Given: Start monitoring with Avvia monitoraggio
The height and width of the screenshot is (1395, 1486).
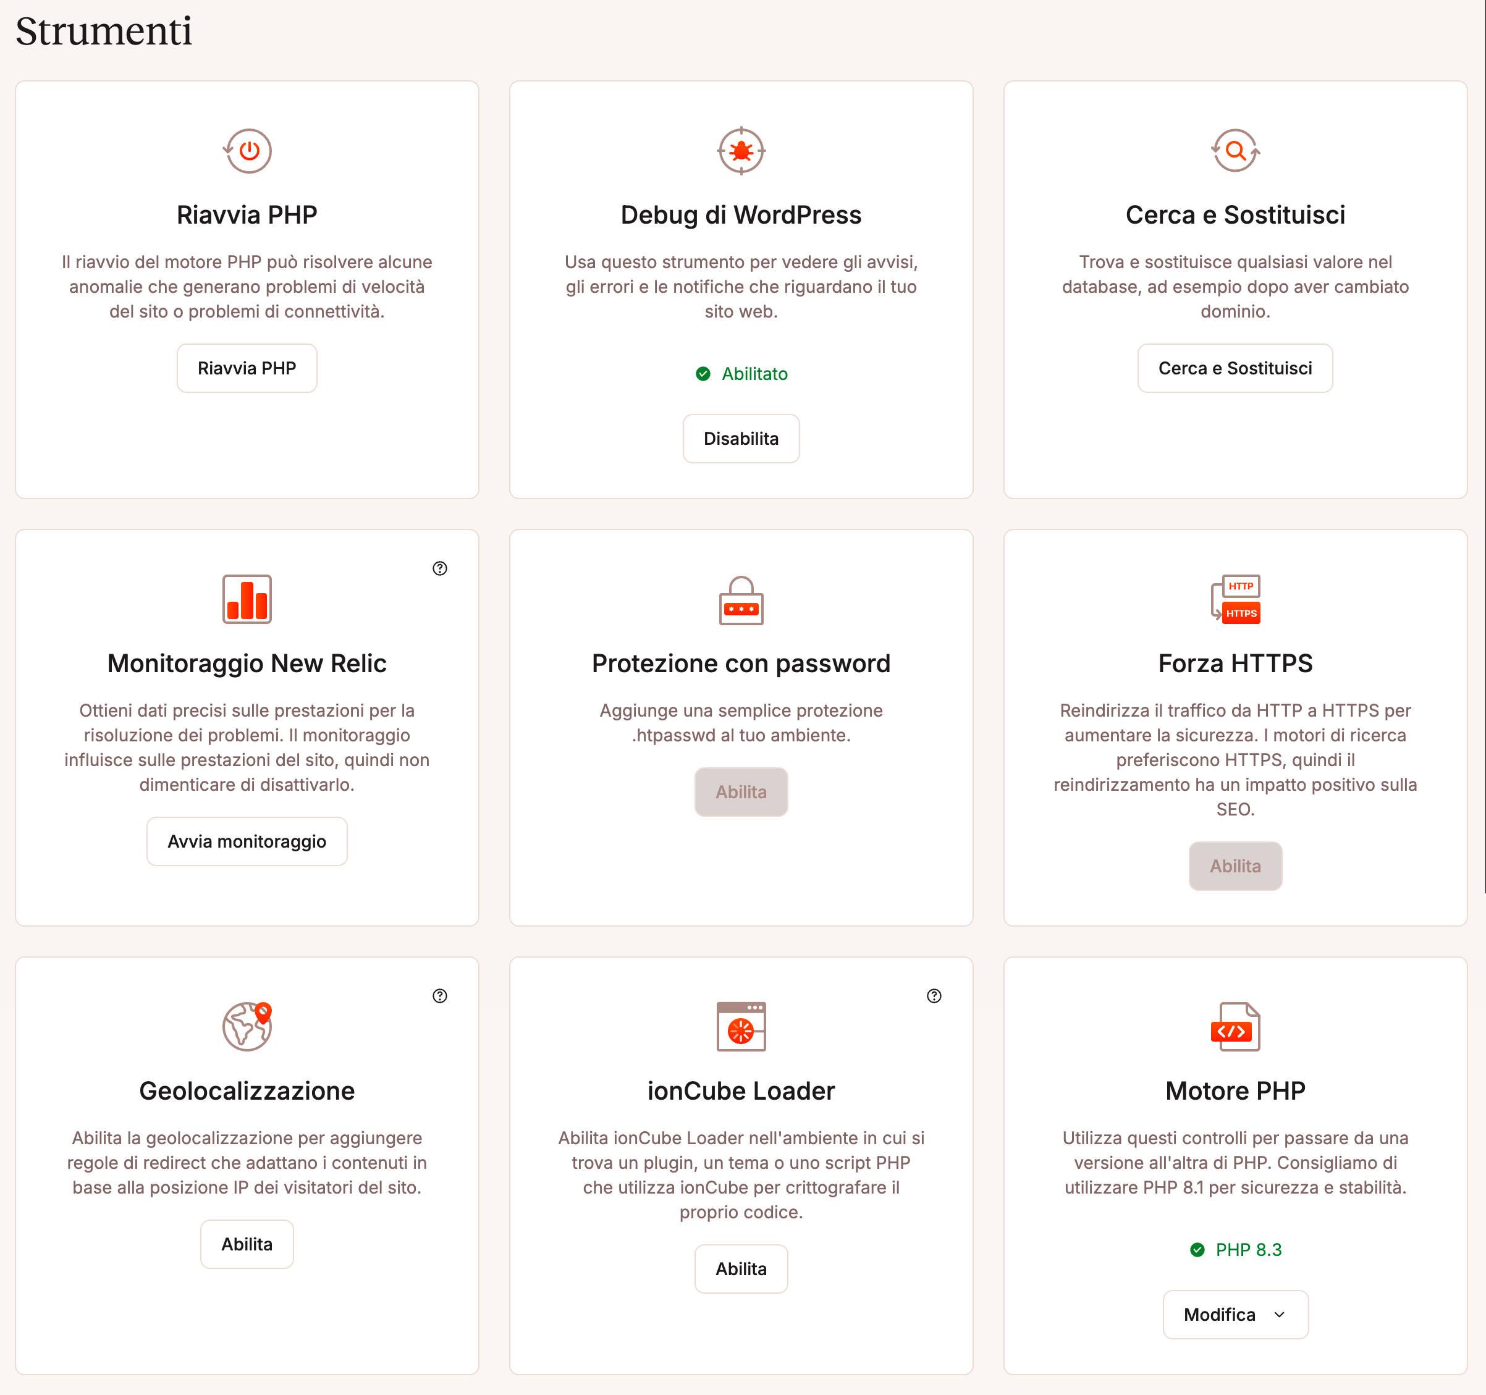Looking at the screenshot, I should [x=247, y=842].
